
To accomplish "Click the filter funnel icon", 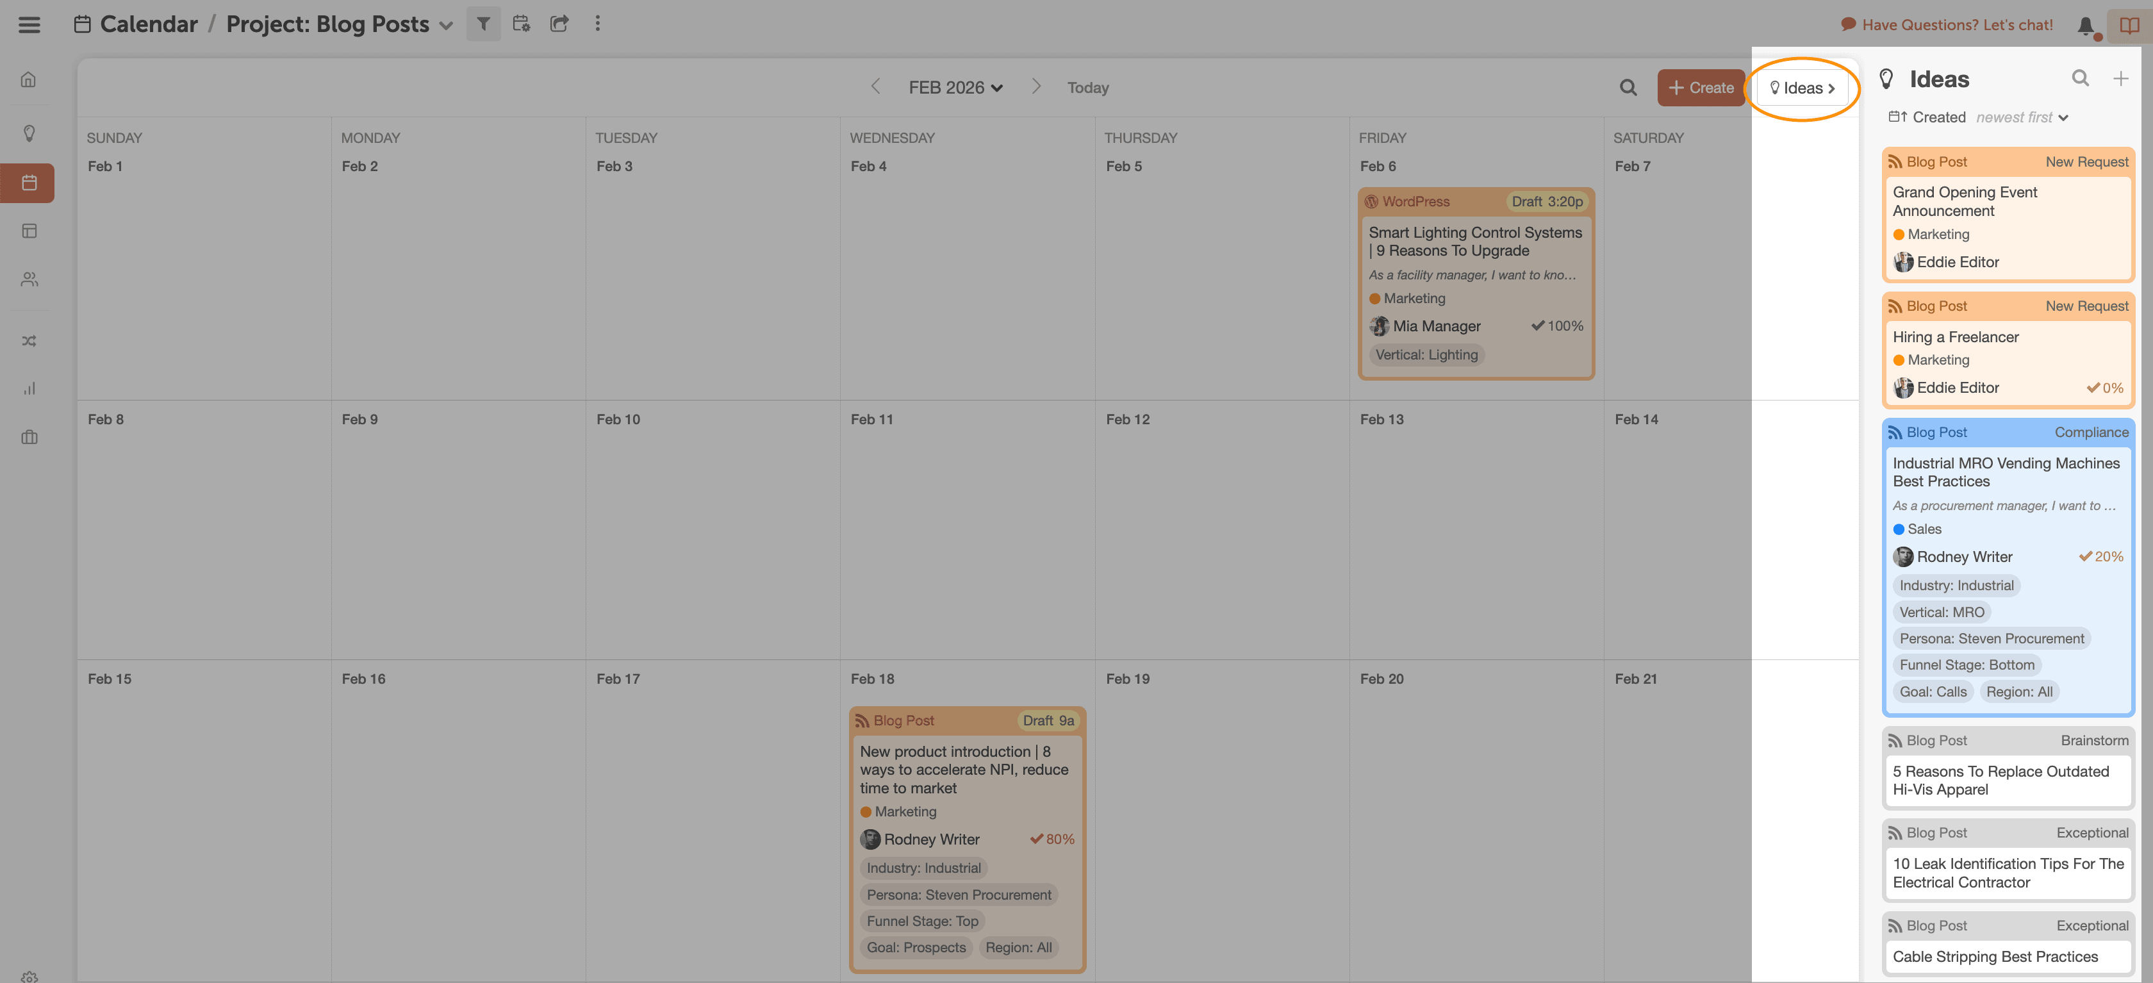I will point(483,24).
